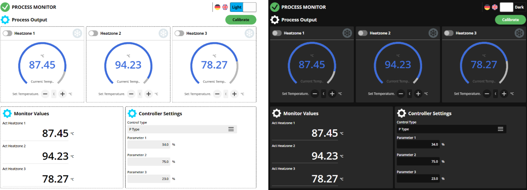Click Process Output gear icon in light panel
Screen dimensions: 527x190
(5, 19)
